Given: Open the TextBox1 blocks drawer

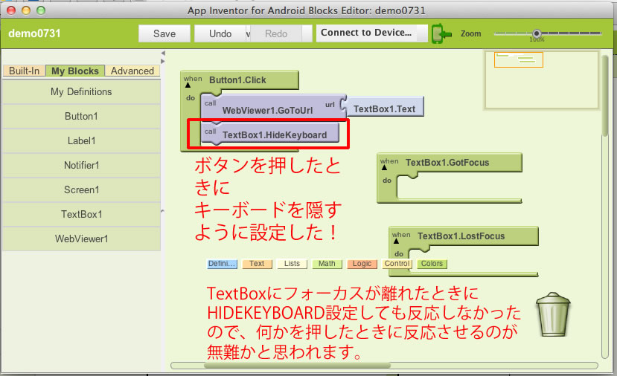Looking at the screenshot, I should pyautogui.click(x=81, y=214).
